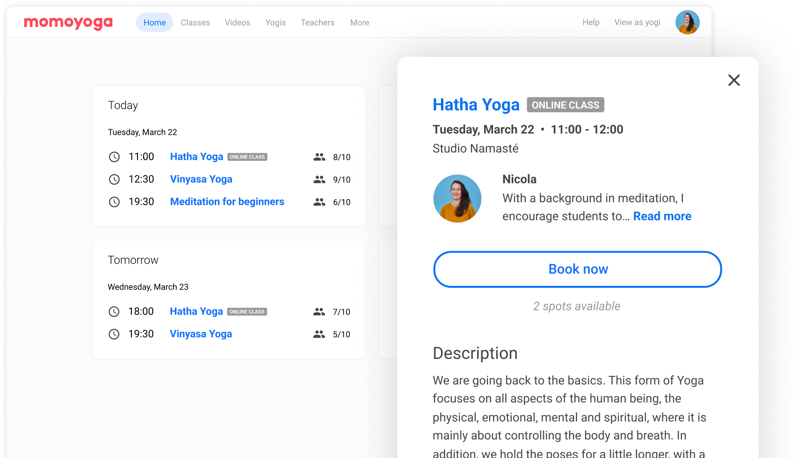Click Nicola's teacher photo
Viewport: 807px width, 458px height.
(457, 198)
